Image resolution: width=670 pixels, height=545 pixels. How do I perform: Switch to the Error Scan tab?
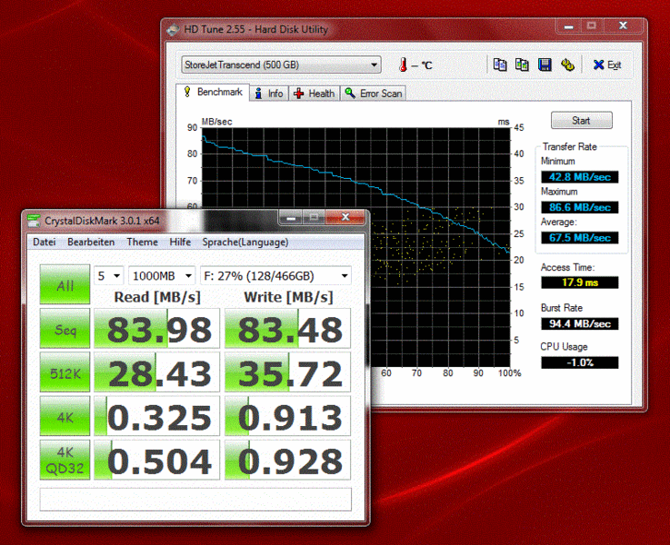(x=373, y=94)
